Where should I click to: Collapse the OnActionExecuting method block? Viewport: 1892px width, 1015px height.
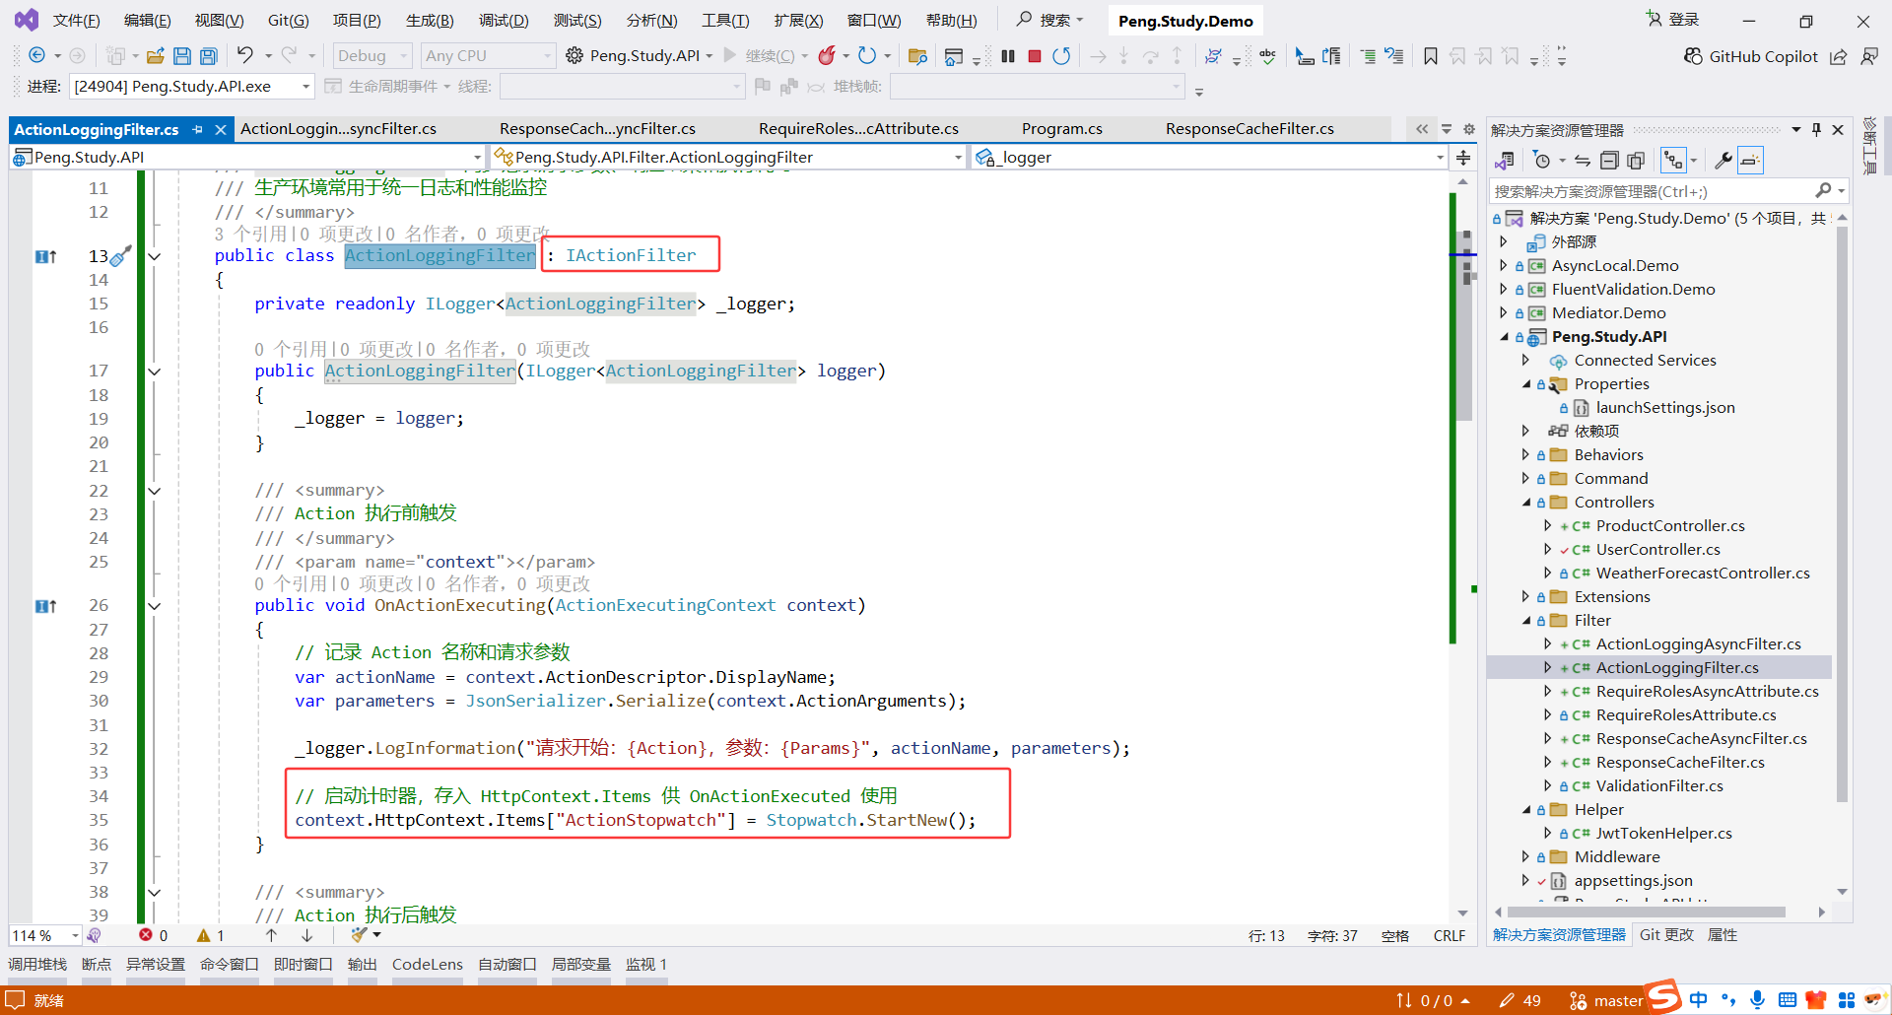[155, 606]
